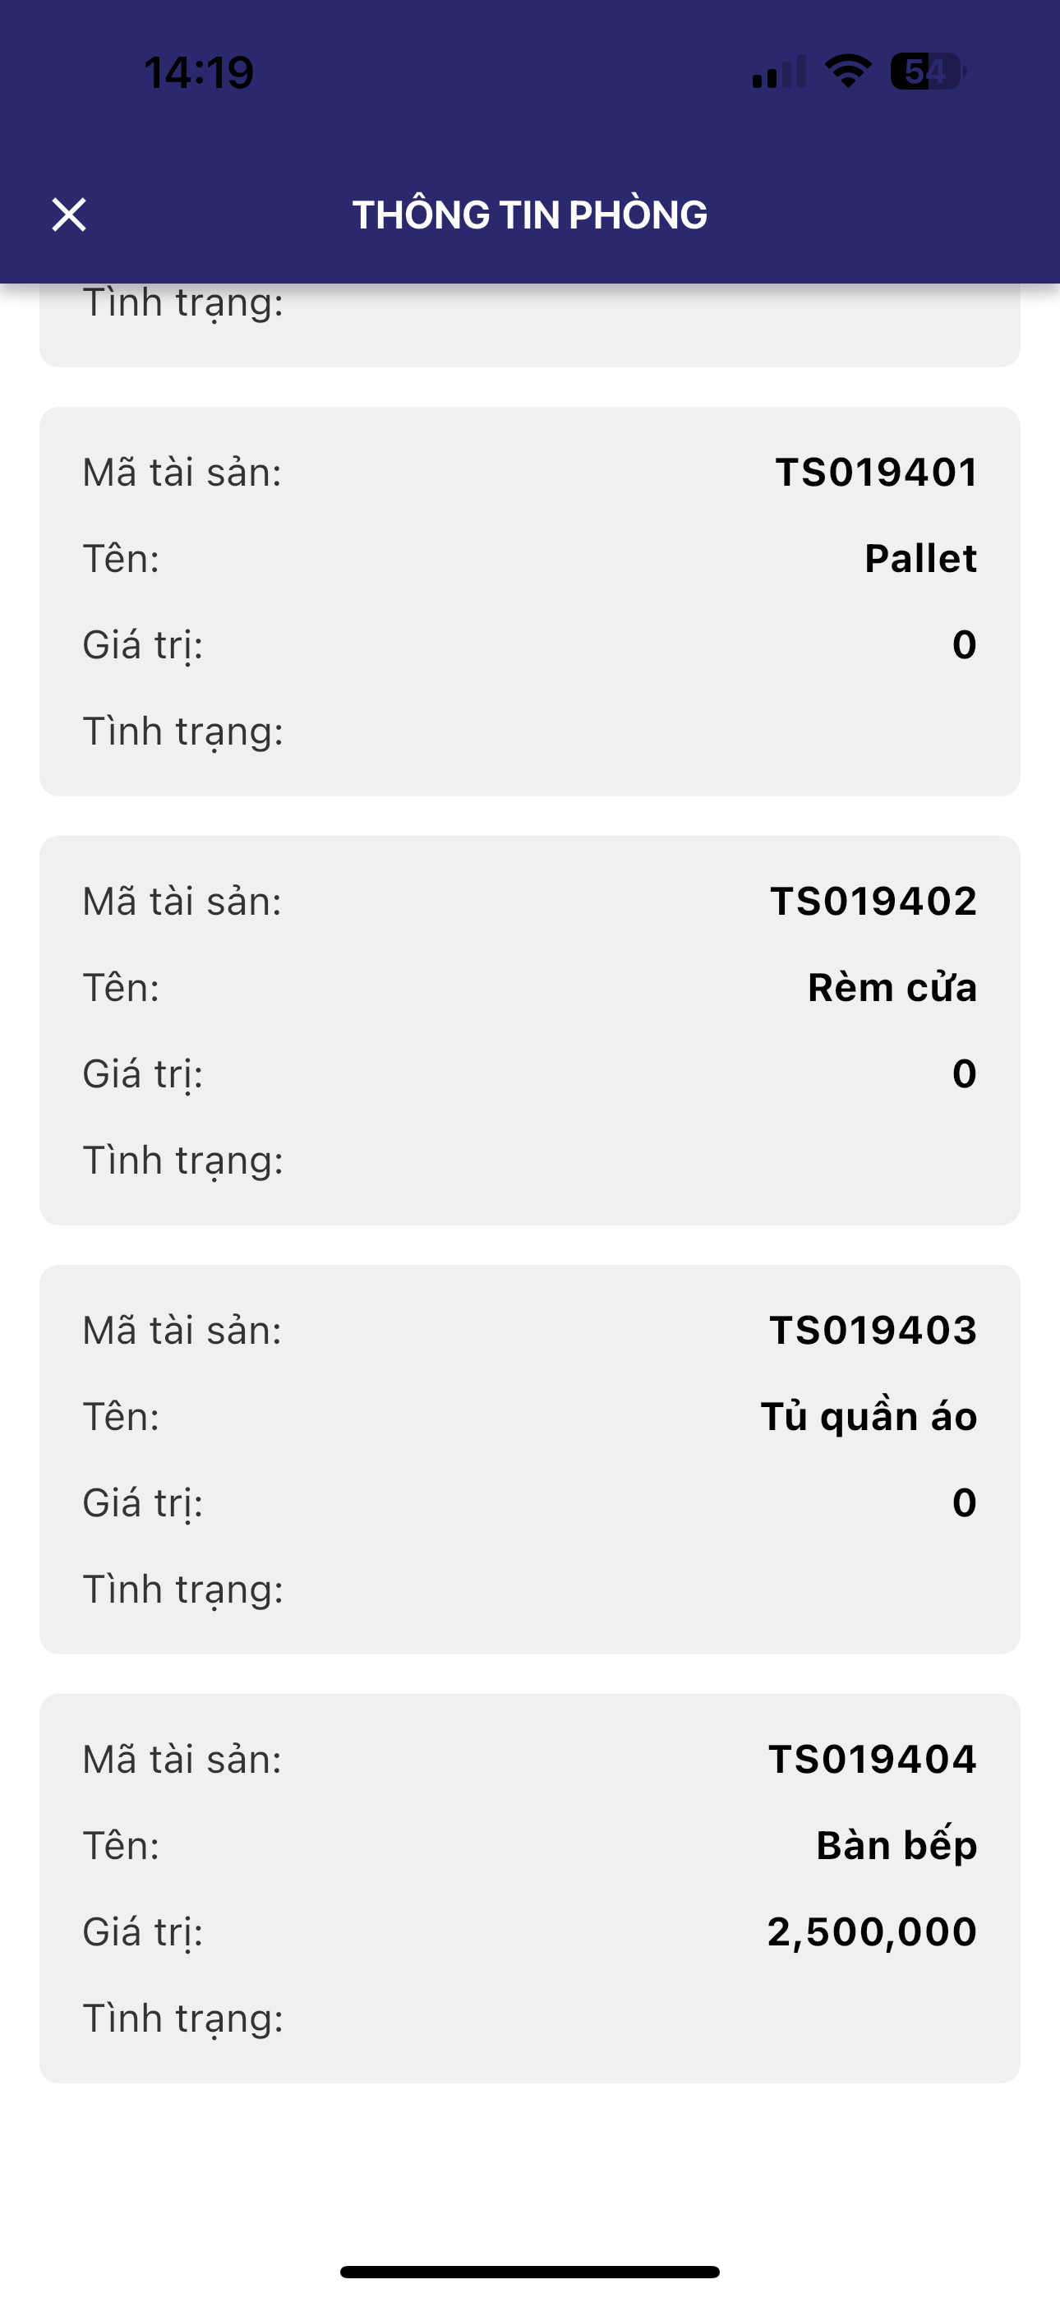Tap the 14:19 clock in status bar

coord(199,72)
